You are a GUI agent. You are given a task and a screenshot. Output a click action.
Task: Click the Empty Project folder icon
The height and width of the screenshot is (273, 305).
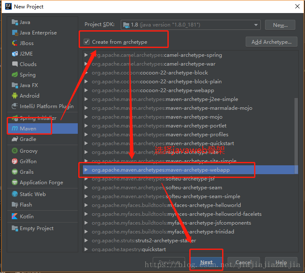tap(15, 228)
